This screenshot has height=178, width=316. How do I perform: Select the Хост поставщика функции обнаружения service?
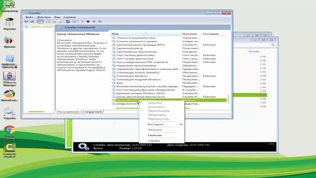pyautogui.click(x=145, y=90)
